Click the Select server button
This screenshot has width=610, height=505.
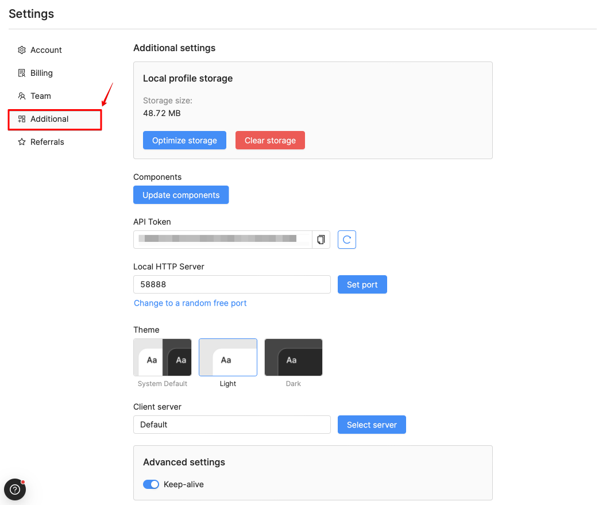[x=372, y=425]
